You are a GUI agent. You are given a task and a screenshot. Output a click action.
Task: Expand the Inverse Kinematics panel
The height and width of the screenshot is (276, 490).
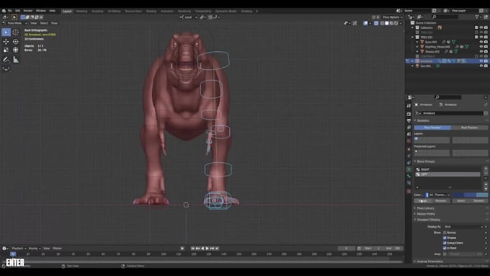pos(429,262)
